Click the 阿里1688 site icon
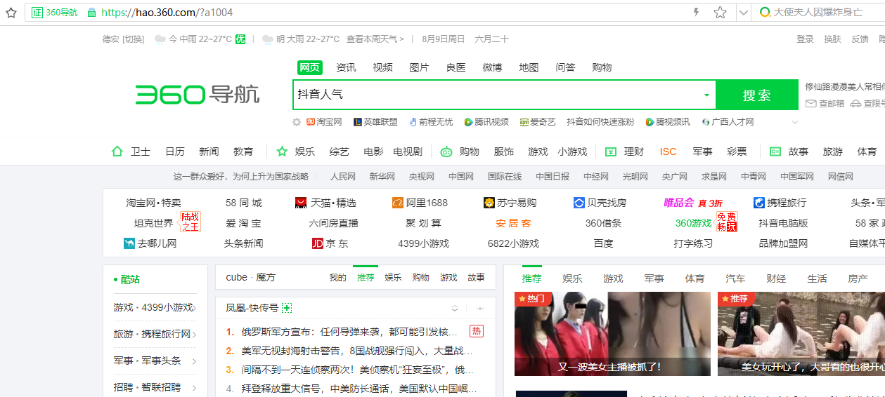Viewport: 885px width, 397px height. [x=398, y=203]
